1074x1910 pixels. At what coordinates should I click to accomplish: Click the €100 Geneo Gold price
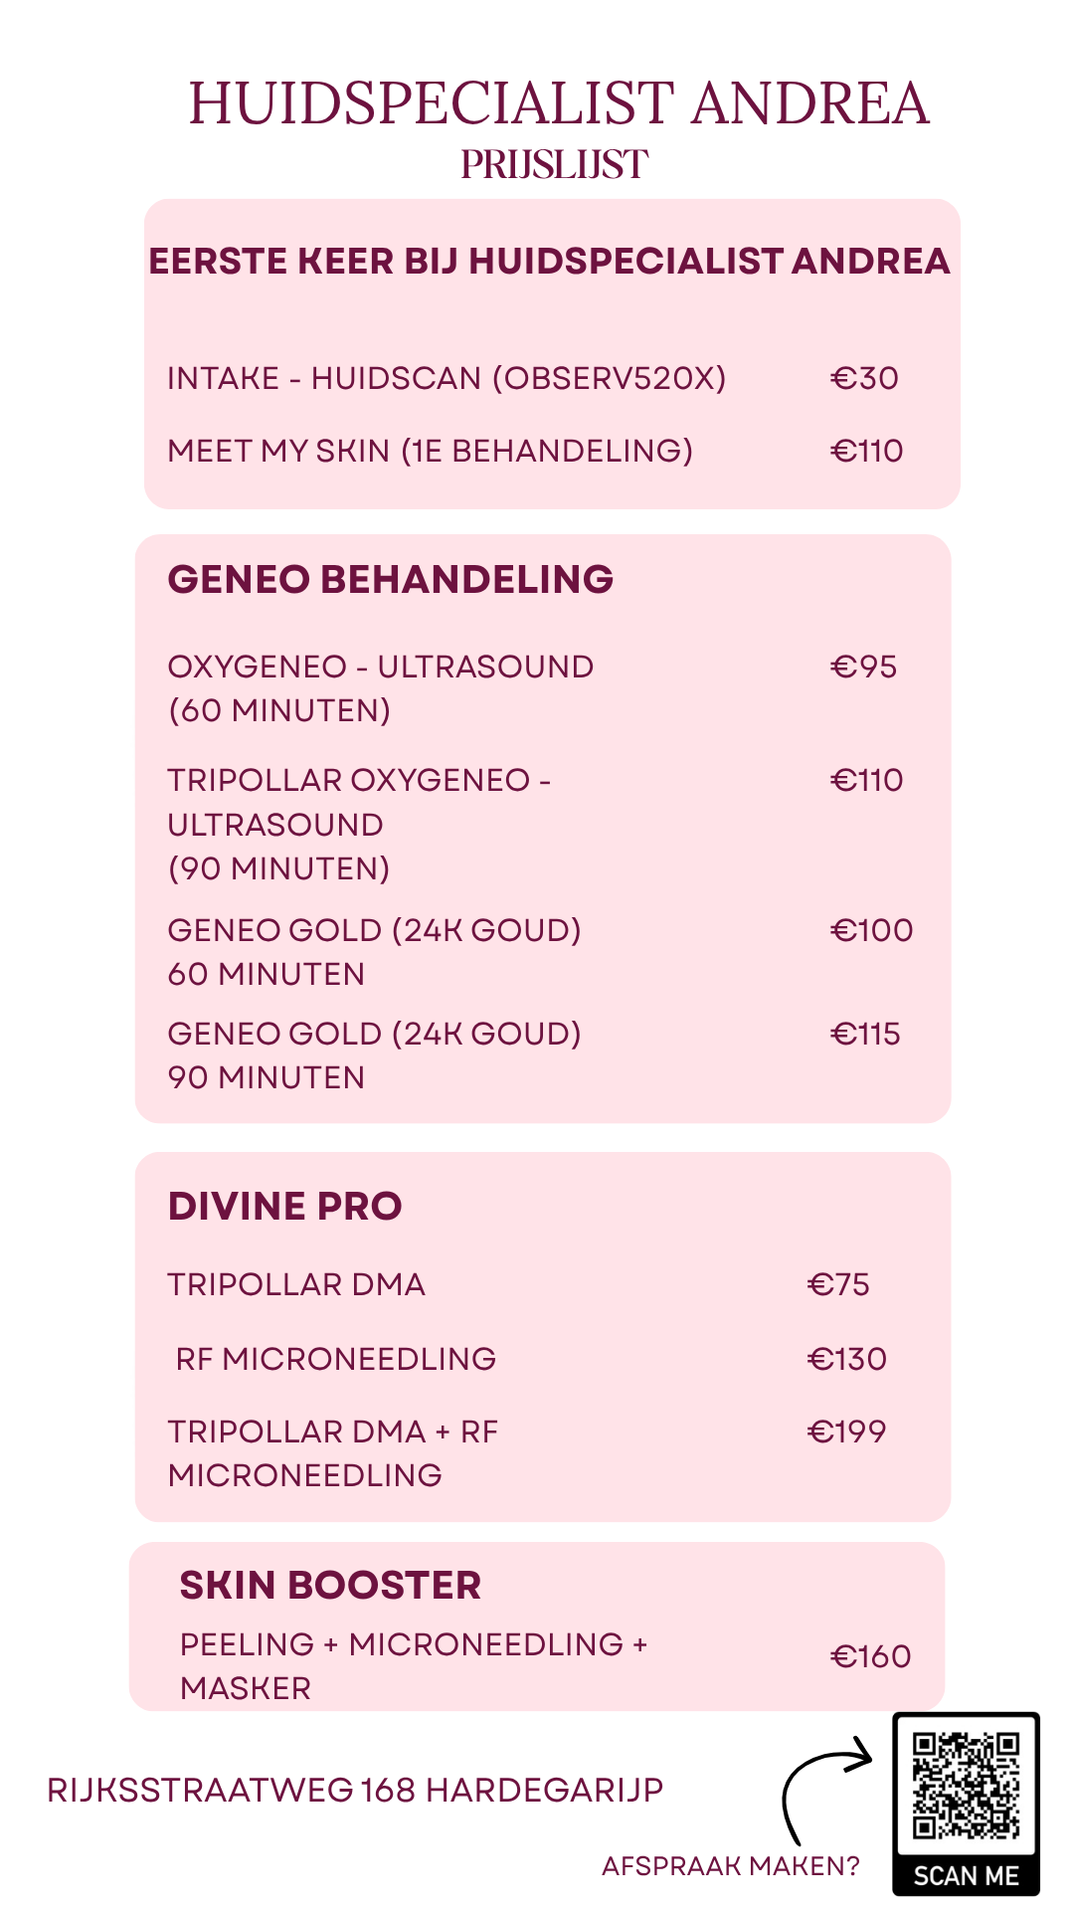pos(871,930)
